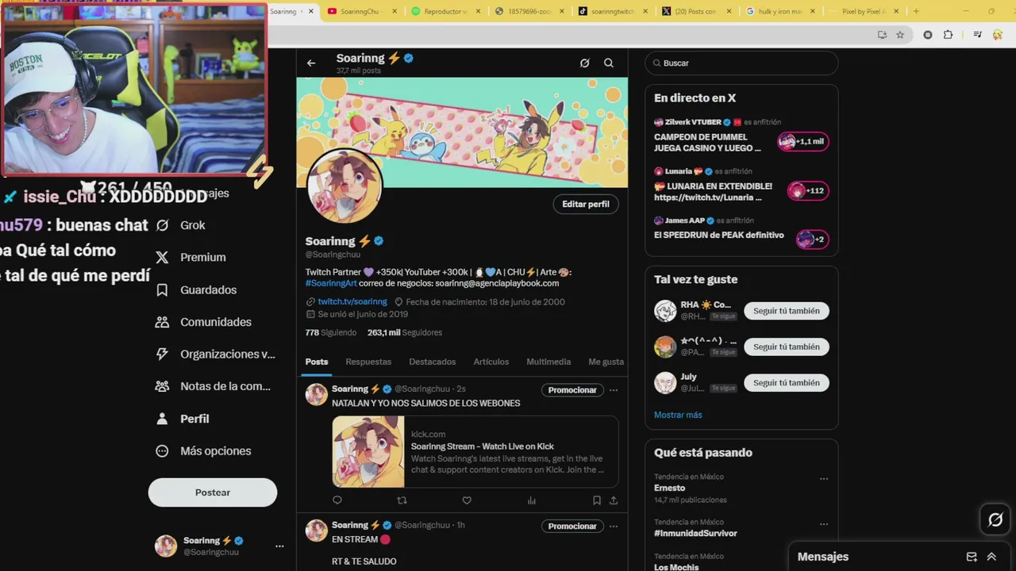Open the #SoarinngArt hashtag link
1016x571 pixels.
[331, 283]
